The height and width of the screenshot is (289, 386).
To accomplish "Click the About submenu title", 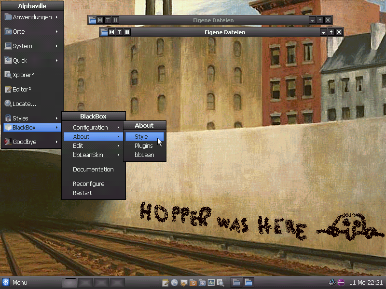I will tap(145, 125).
